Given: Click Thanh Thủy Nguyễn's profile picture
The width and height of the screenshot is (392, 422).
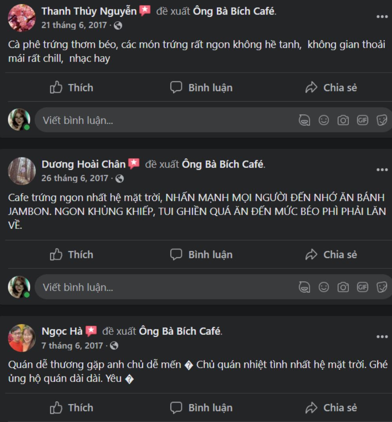Looking at the screenshot, I should pos(22,18).
